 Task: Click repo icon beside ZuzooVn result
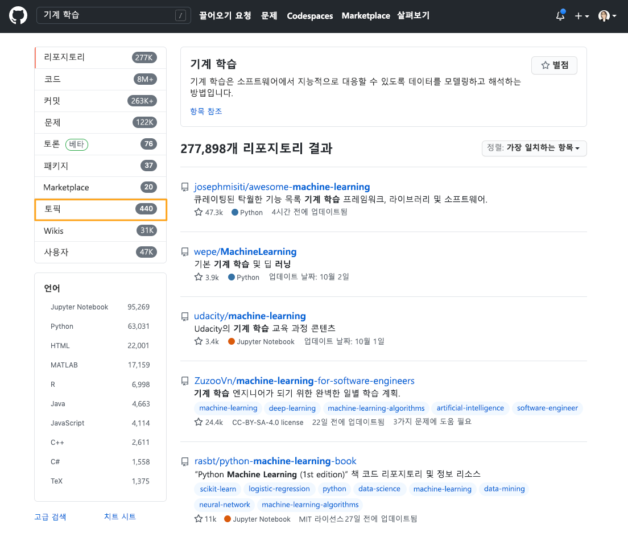pyautogui.click(x=185, y=381)
